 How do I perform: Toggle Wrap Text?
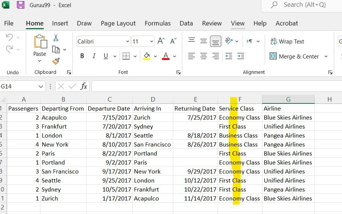(287, 41)
